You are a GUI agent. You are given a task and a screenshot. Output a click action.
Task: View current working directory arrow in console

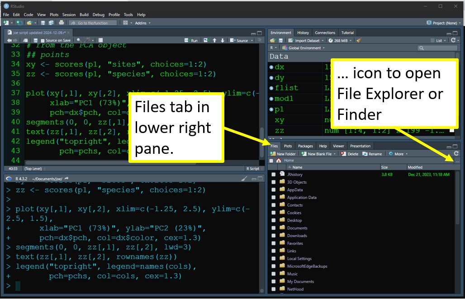66,179
